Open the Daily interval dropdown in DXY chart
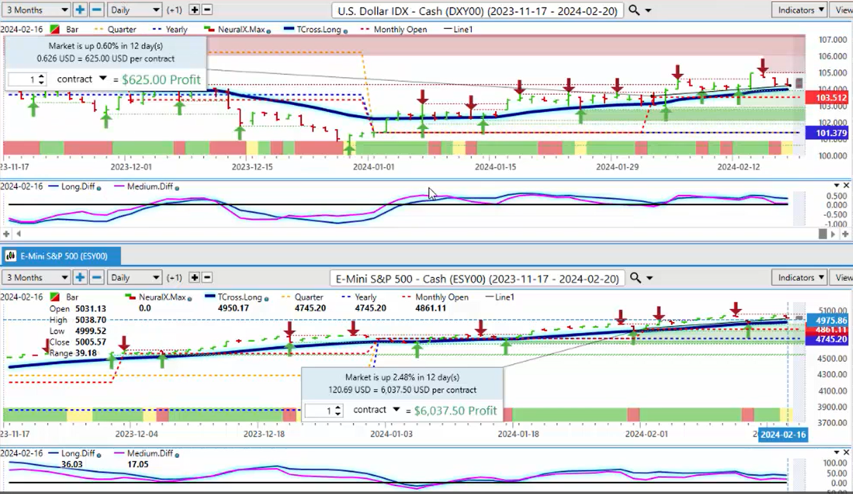This screenshot has width=853, height=494. tap(134, 10)
